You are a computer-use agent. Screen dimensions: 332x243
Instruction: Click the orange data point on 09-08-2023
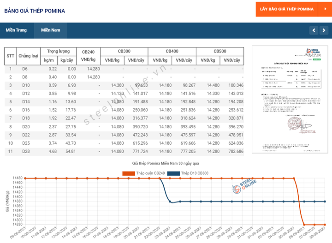[x=25, y=178]
